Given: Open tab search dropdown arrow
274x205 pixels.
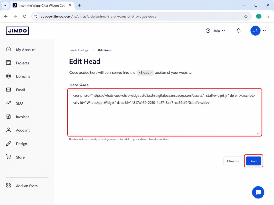Looking at the screenshot, I should pyautogui.click(x=5, y=5).
